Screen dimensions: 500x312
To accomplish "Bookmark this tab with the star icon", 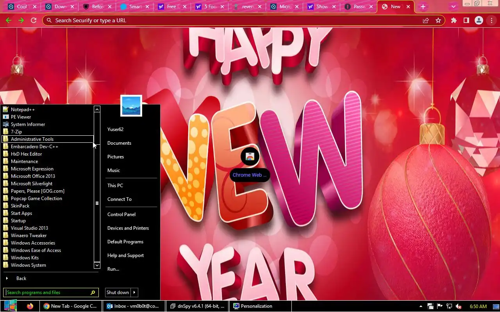I will click(438, 20).
